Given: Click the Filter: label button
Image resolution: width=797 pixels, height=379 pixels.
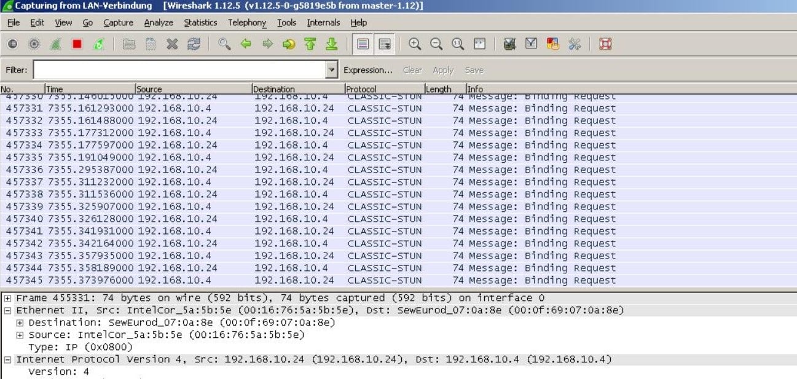Looking at the screenshot, I should tap(16, 70).
